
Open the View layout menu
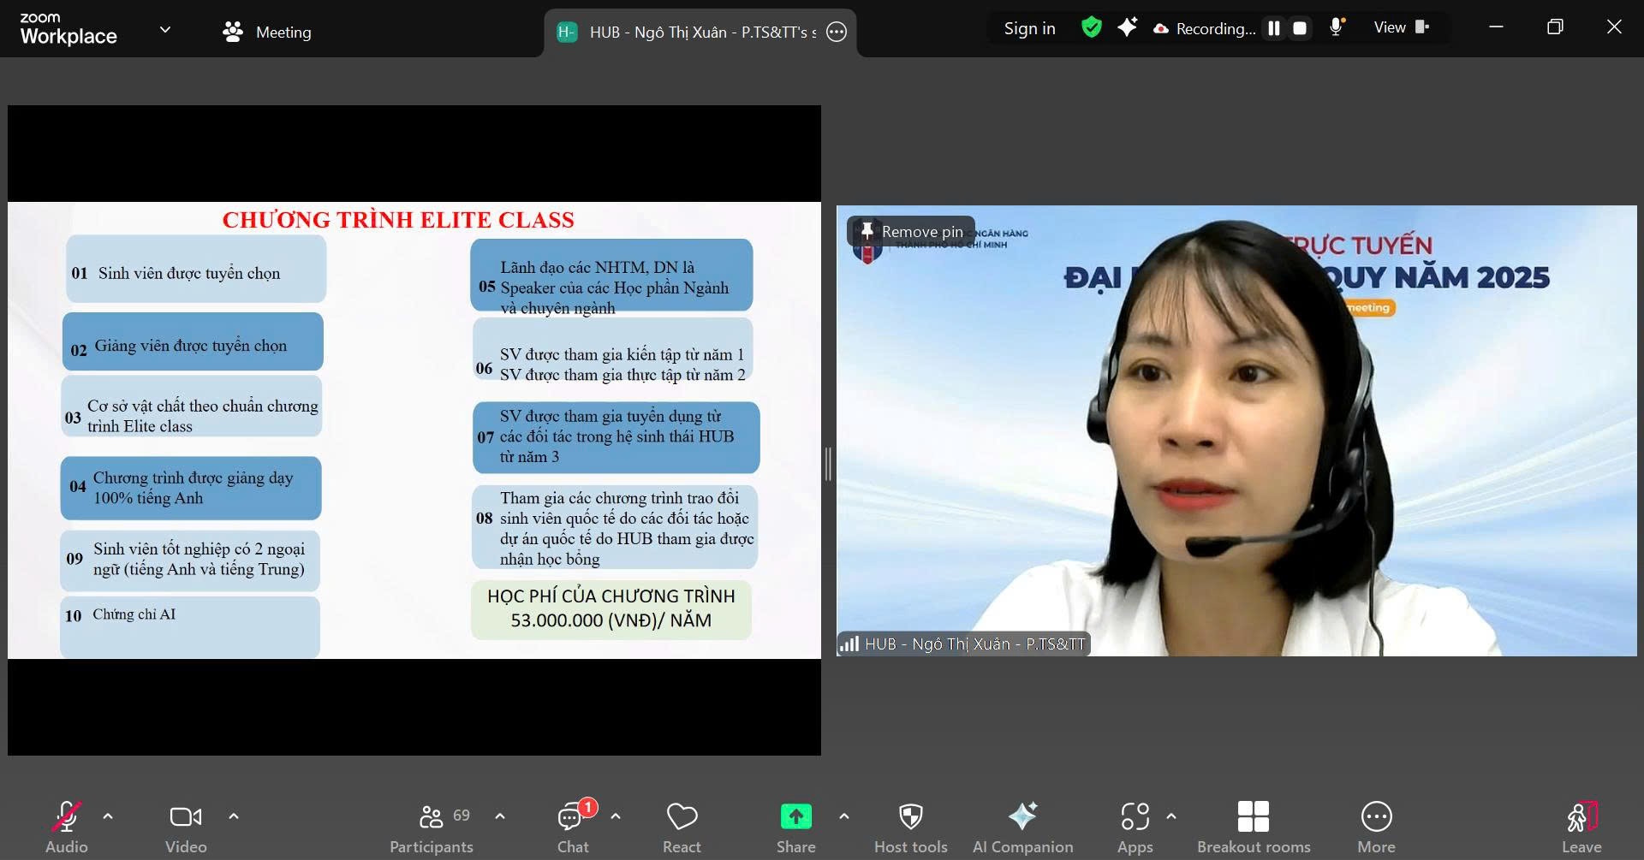coord(1401,27)
